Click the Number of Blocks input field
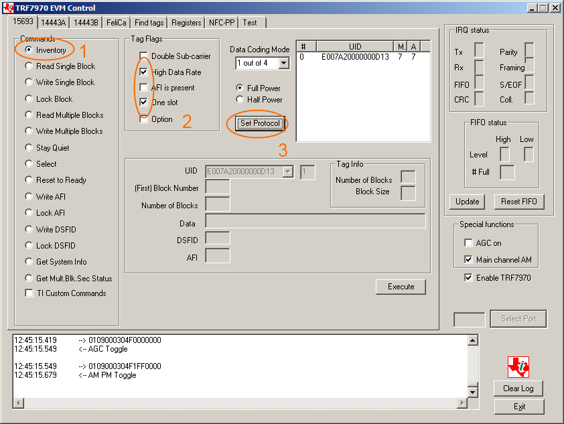This screenshot has height=424, width=564. [218, 204]
